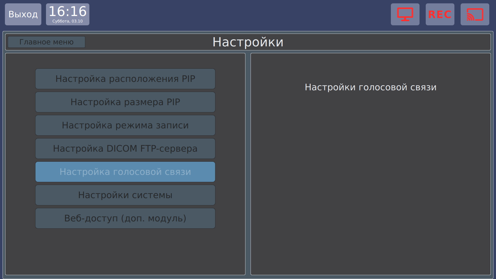496x279 pixels.
Task: Open Настройка размера PIP
Action: coord(125,102)
